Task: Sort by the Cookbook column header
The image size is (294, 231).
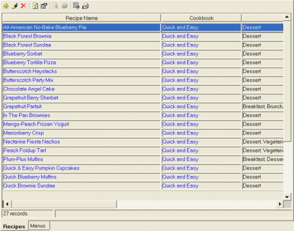Action: click(201, 18)
